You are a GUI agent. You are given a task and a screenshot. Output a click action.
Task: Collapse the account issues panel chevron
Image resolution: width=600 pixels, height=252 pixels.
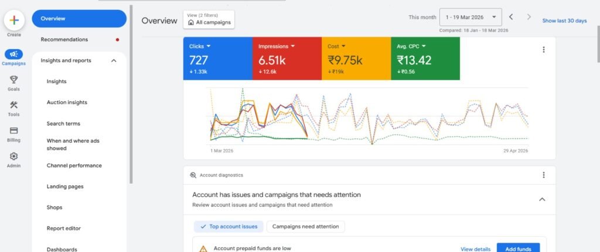542,199
